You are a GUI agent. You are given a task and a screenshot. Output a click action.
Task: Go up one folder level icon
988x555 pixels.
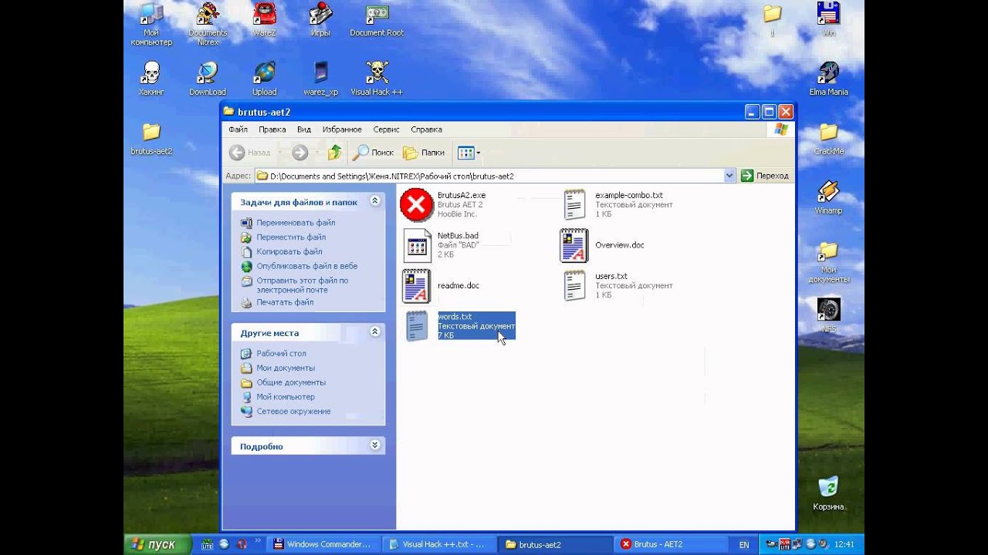click(x=334, y=153)
